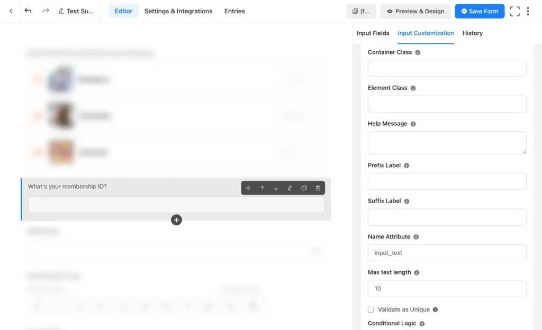Show Prefix Label info tooltip
The width and height of the screenshot is (542, 330).
click(406, 166)
